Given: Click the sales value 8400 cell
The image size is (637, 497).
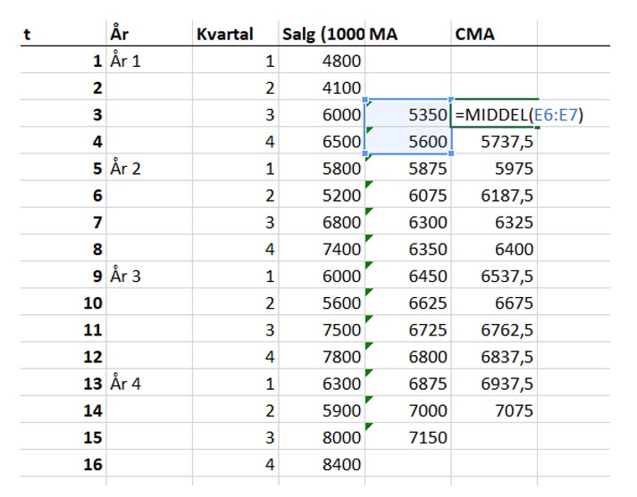Looking at the screenshot, I should 322,465.
